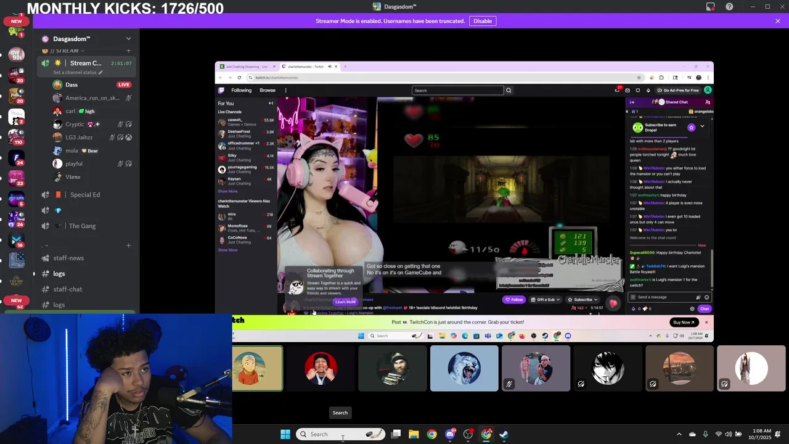The width and height of the screenshot is (789, 444).
Task: Open Go Ad-Free for Free button
Action: click(677, 91)
